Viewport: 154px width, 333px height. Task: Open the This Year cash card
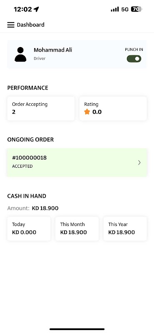[x=125, y=229]
